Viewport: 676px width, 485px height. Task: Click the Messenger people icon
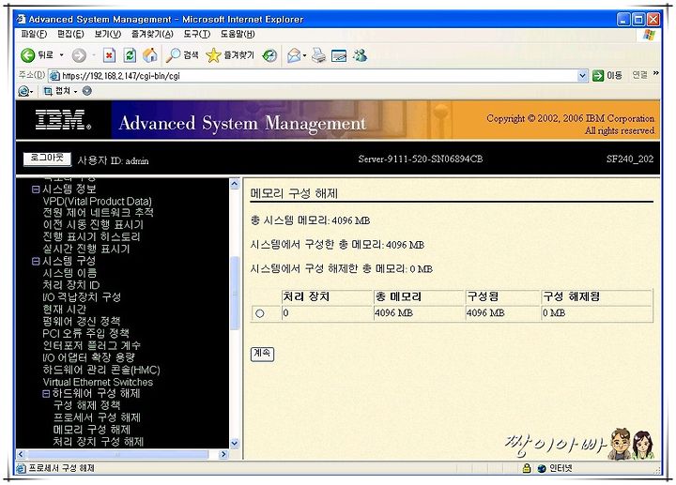tap(360, 55)
